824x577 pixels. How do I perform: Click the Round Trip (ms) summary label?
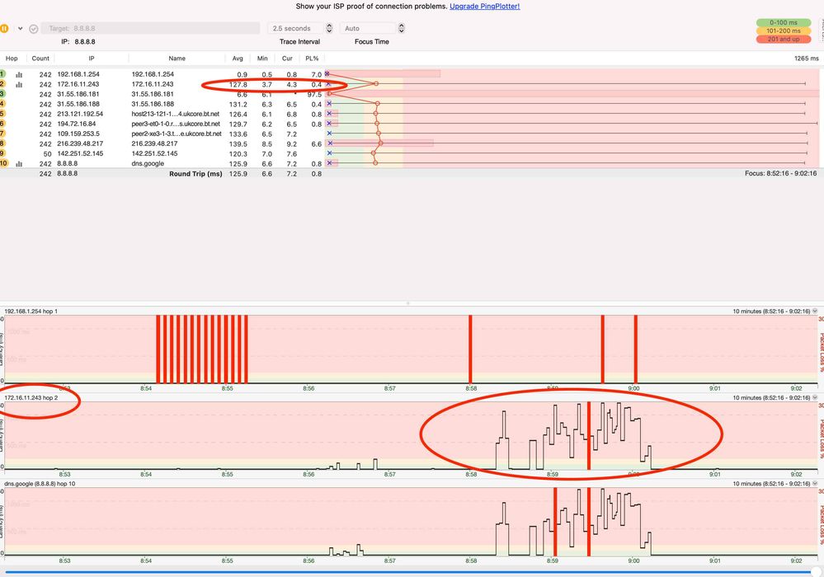point(195,174)
